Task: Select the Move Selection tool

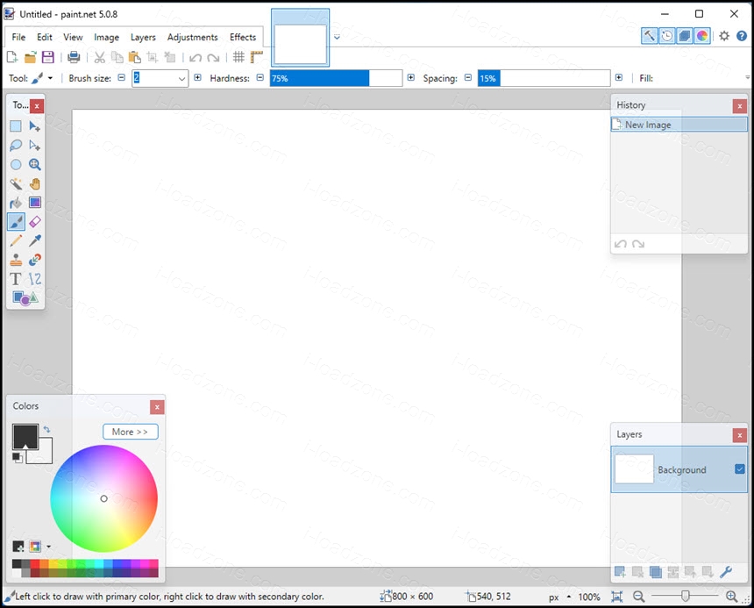Action: 34,146
